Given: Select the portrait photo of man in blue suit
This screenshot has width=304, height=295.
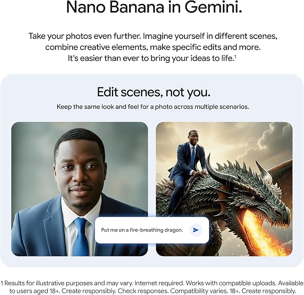Looking at the screenshot, I should pyautogui.click(x=80, y=189).
